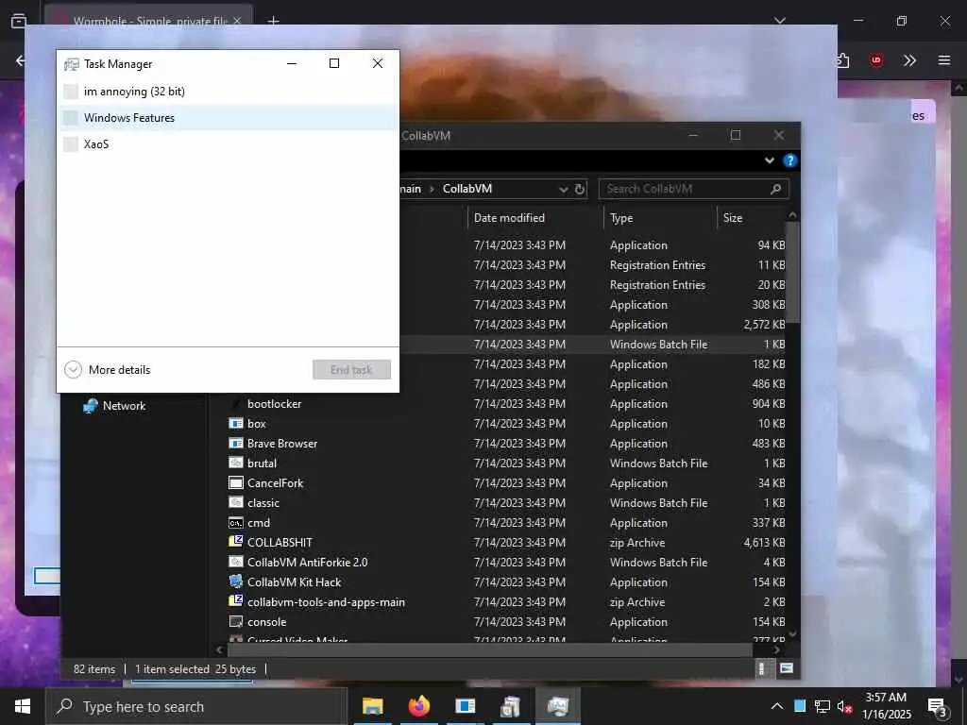Sort by Size column header
The image size is (967, 725).
pyautogui.click(x=733, y=218)
